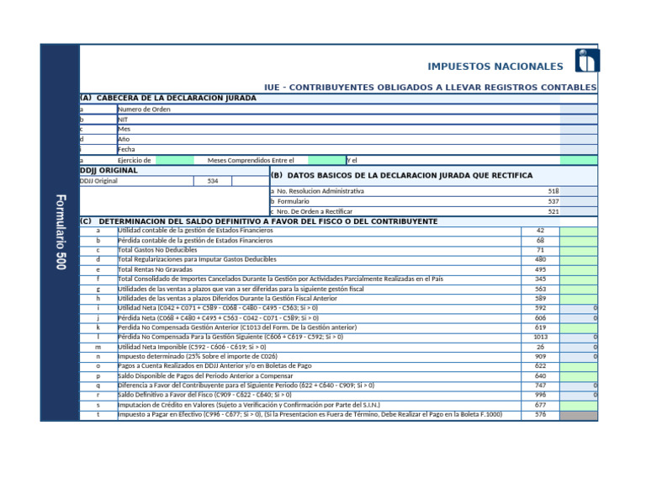Click the Año value input cell

coord(579,140)
